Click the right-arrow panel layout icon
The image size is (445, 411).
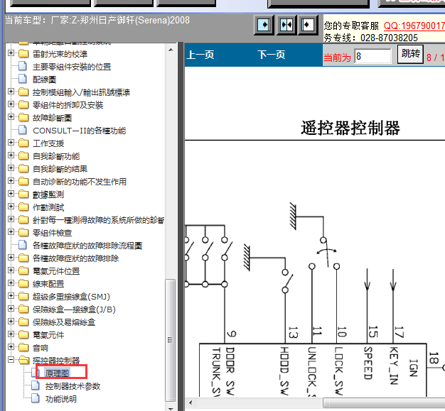[x=264, y=25]
